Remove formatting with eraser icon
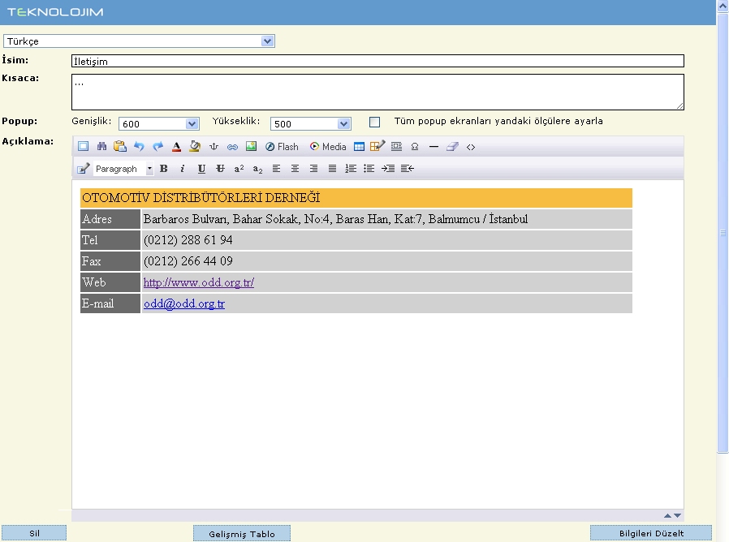The height and width of the screenshot is (542, 729). tap(452, 146)
